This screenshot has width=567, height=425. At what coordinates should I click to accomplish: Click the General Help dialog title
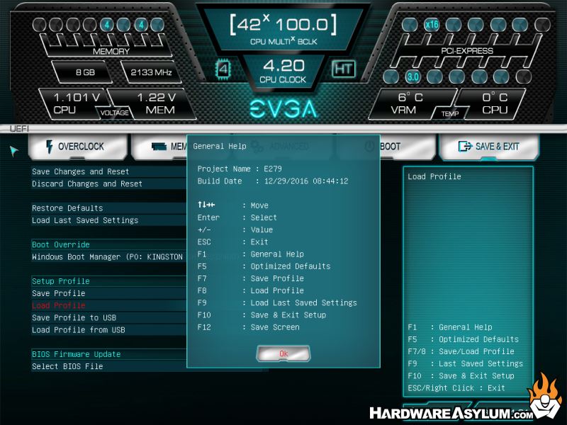click(x=220, y=147)
